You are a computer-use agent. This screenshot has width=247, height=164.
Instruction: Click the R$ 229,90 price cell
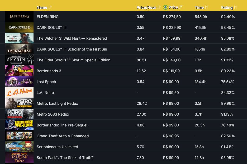[172, 28]
